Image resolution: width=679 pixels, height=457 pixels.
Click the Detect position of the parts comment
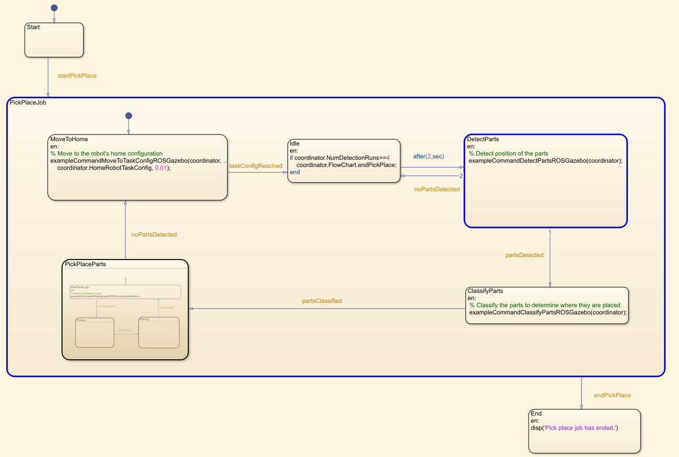(509, 154)
